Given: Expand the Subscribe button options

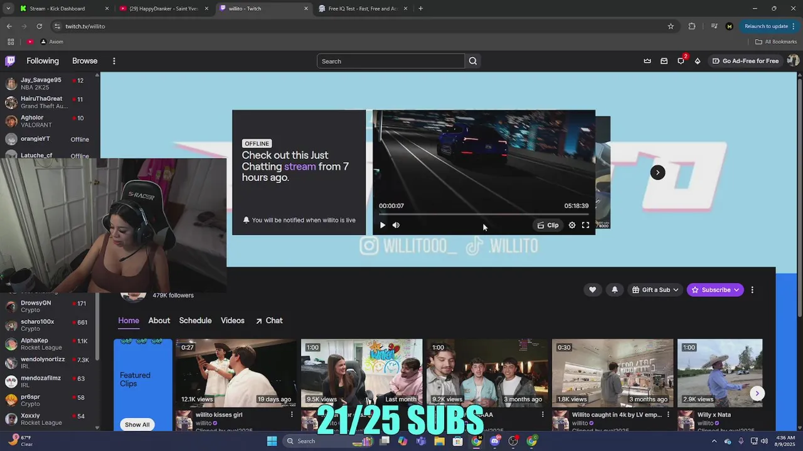Looking at the screenshot, I should [x=715, y=289].
